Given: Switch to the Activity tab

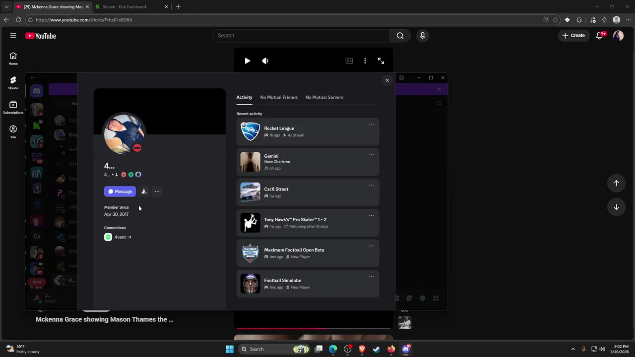Looking at the screenshot, I should 244,97.
